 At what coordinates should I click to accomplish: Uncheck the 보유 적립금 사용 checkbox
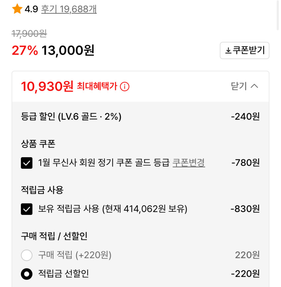26,209
